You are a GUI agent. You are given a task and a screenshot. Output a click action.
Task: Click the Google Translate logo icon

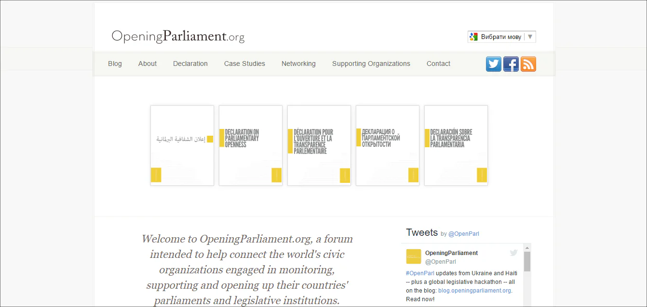473,37
